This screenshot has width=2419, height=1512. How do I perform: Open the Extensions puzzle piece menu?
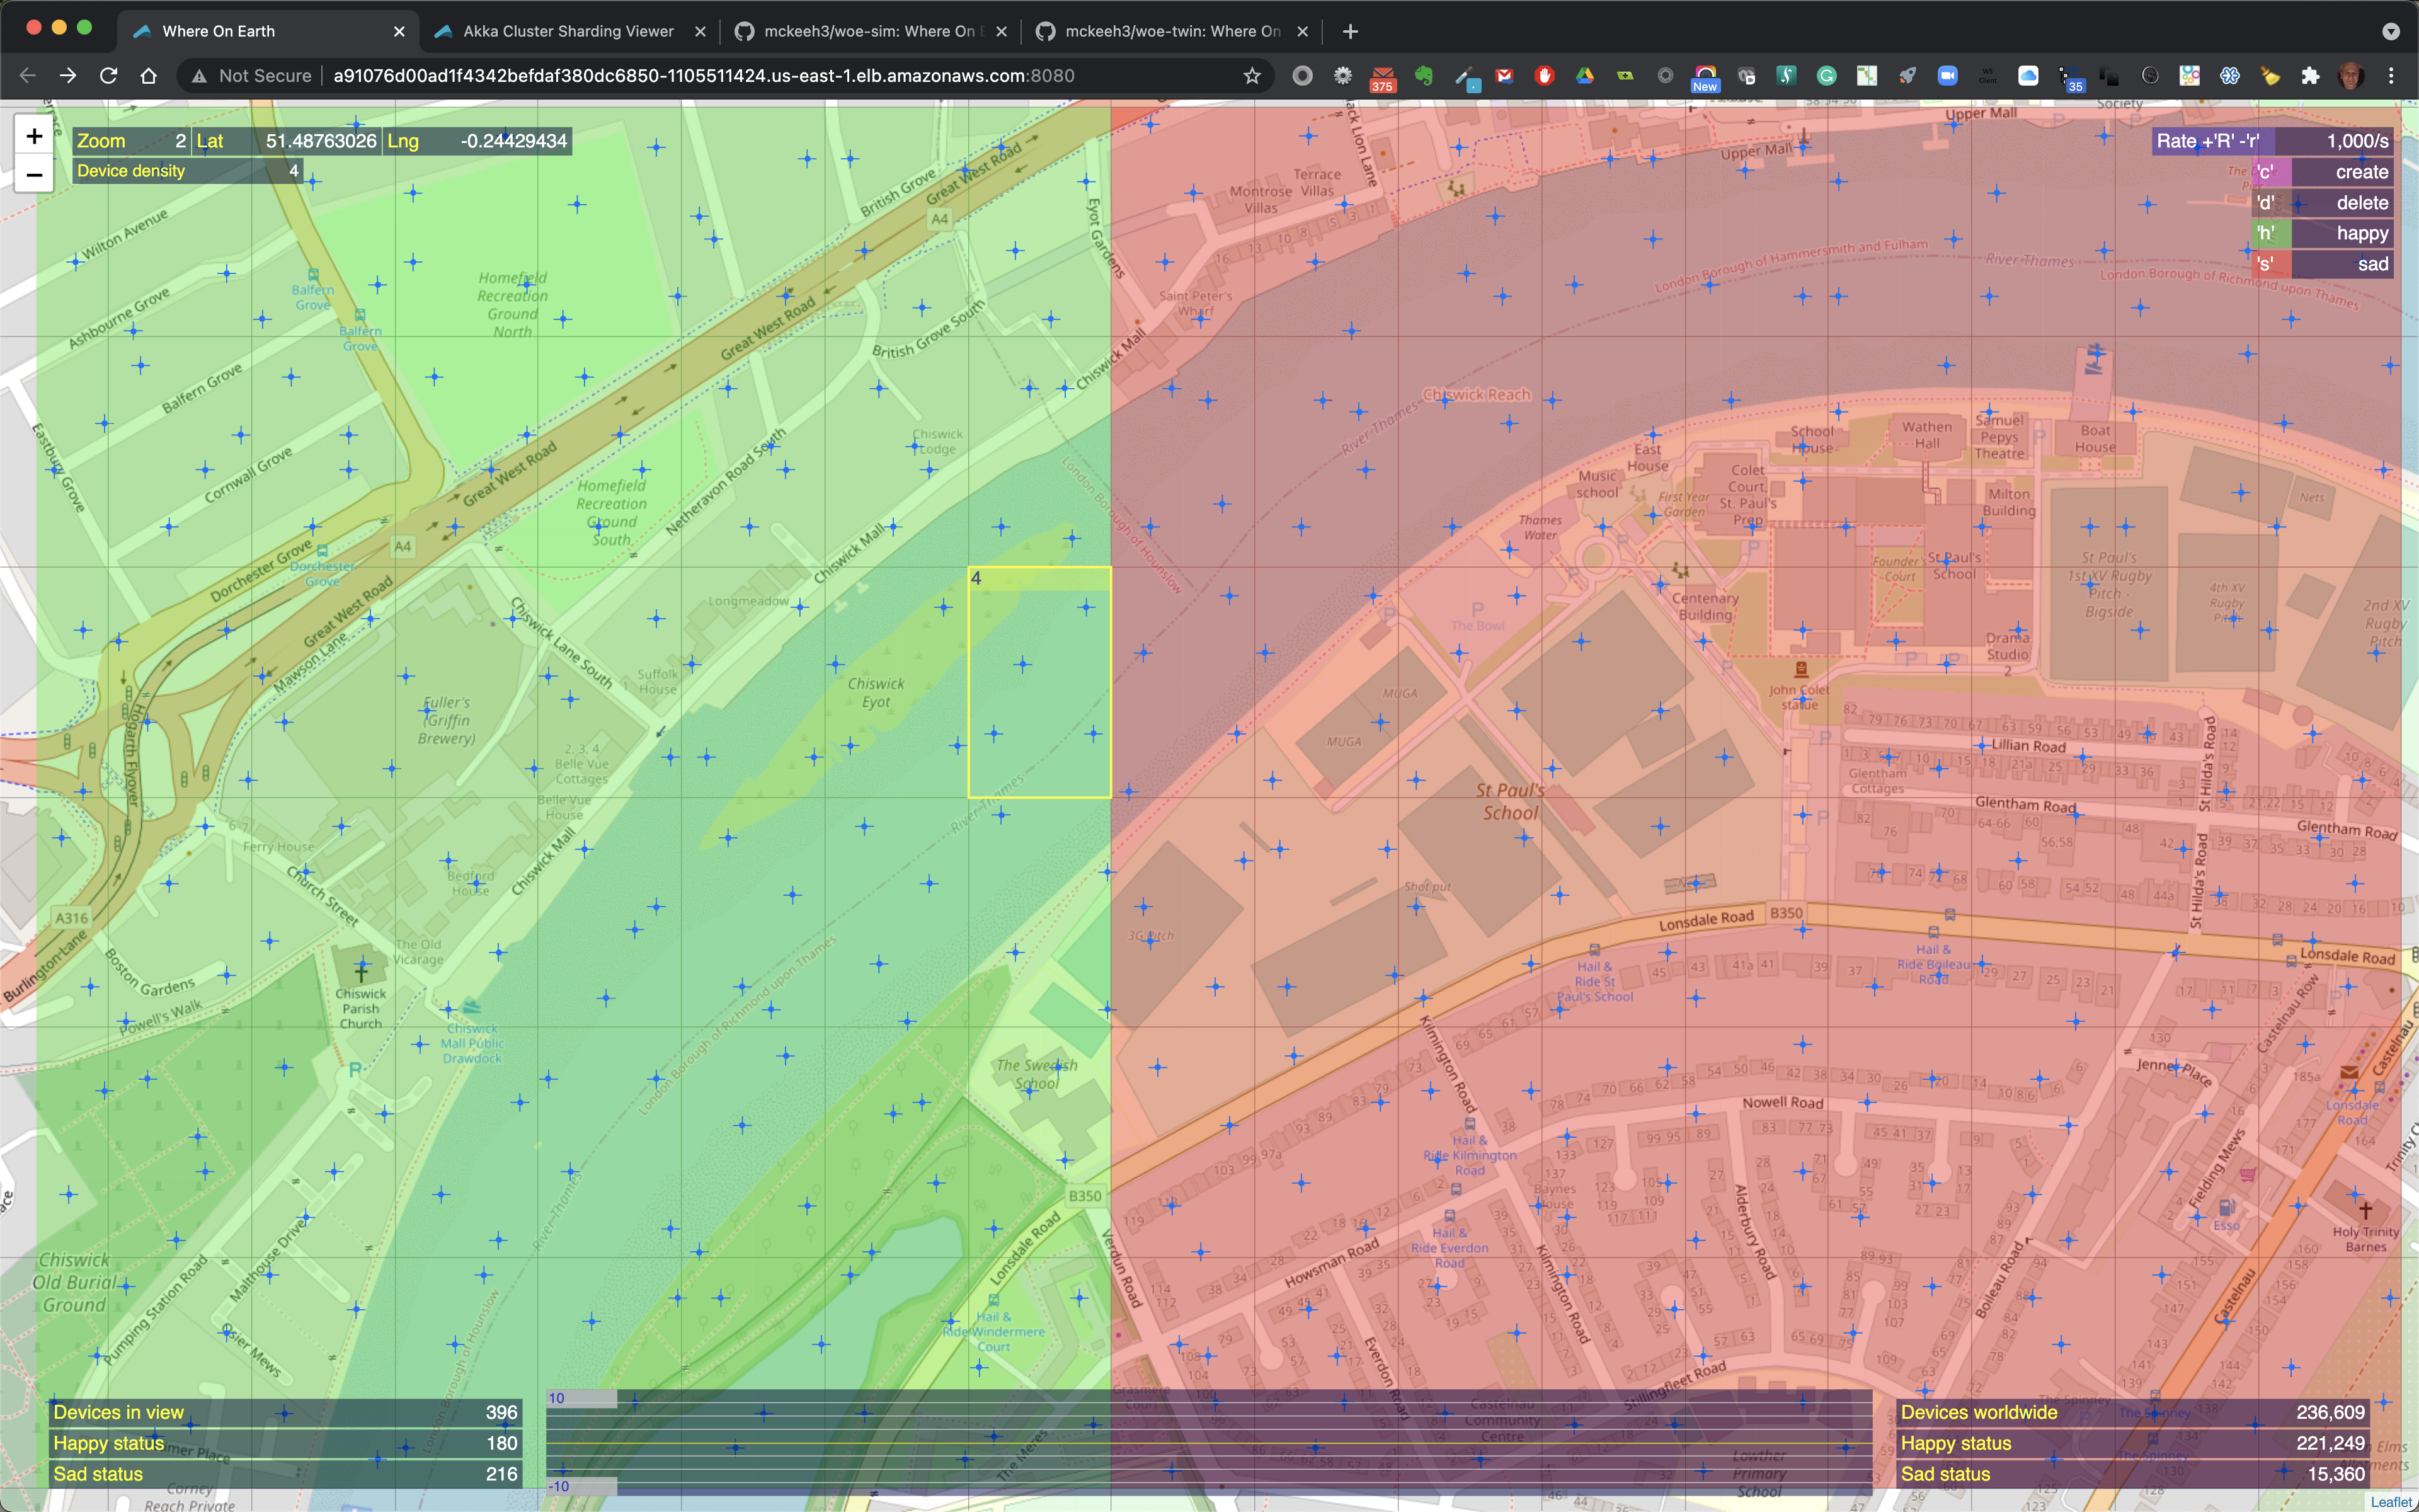point(2310,76)
